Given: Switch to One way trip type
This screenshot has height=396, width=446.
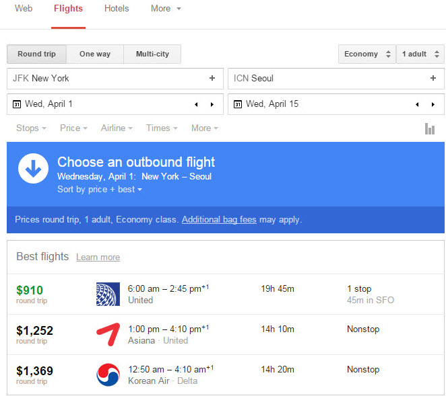Looking at the screenshot, I should (95, 54).
